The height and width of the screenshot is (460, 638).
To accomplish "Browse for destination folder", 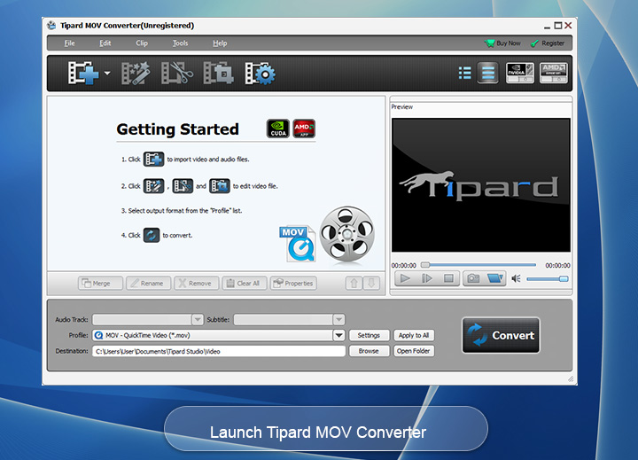I will (x=369, y=351).
